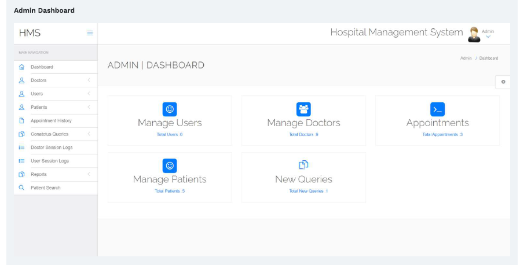The height and width of the screenshot is (265, 520).
Task: Click the New Queries documents icon
Action: (303, 165)
